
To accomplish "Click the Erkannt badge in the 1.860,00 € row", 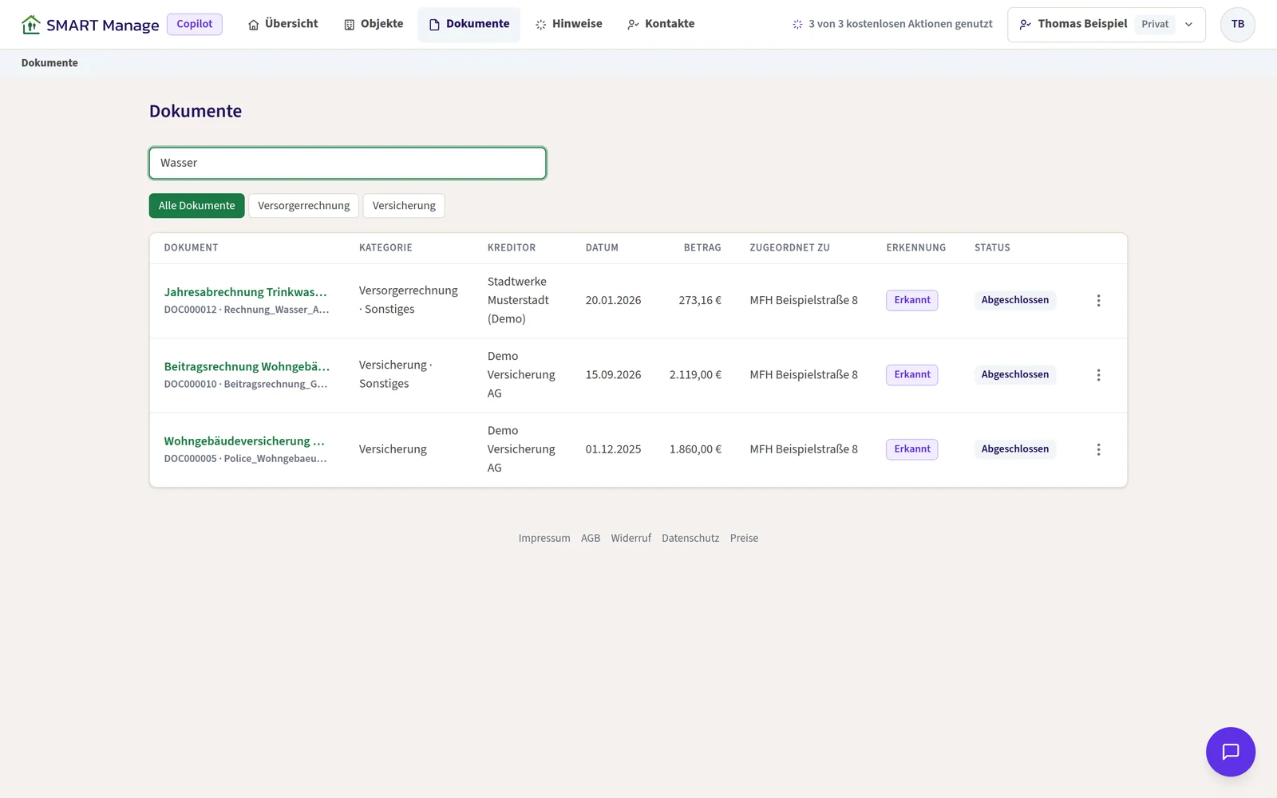I will 912,449.
